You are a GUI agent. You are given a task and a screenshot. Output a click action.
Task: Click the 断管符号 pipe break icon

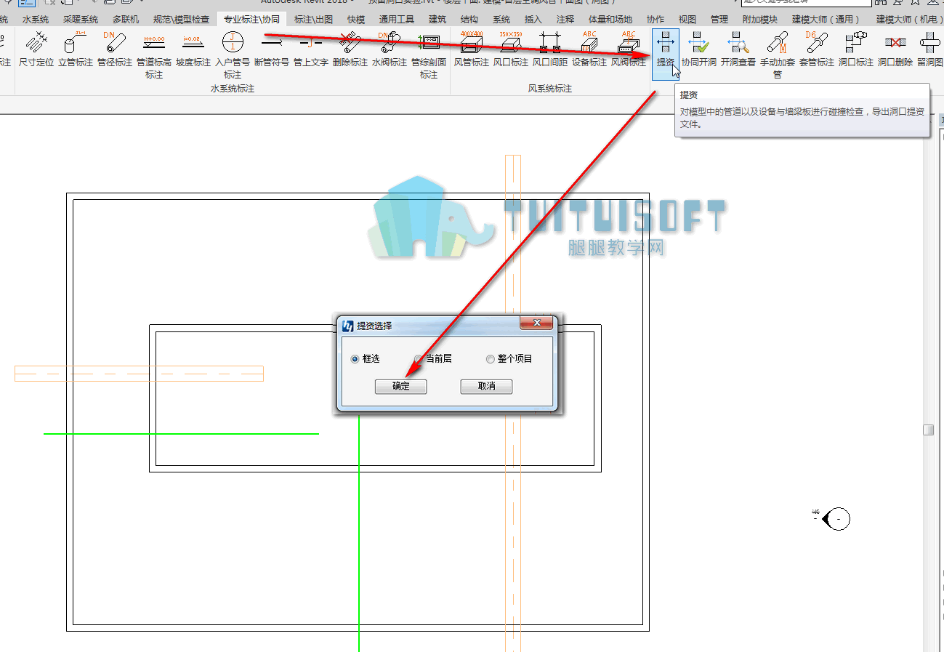point(272,49)
